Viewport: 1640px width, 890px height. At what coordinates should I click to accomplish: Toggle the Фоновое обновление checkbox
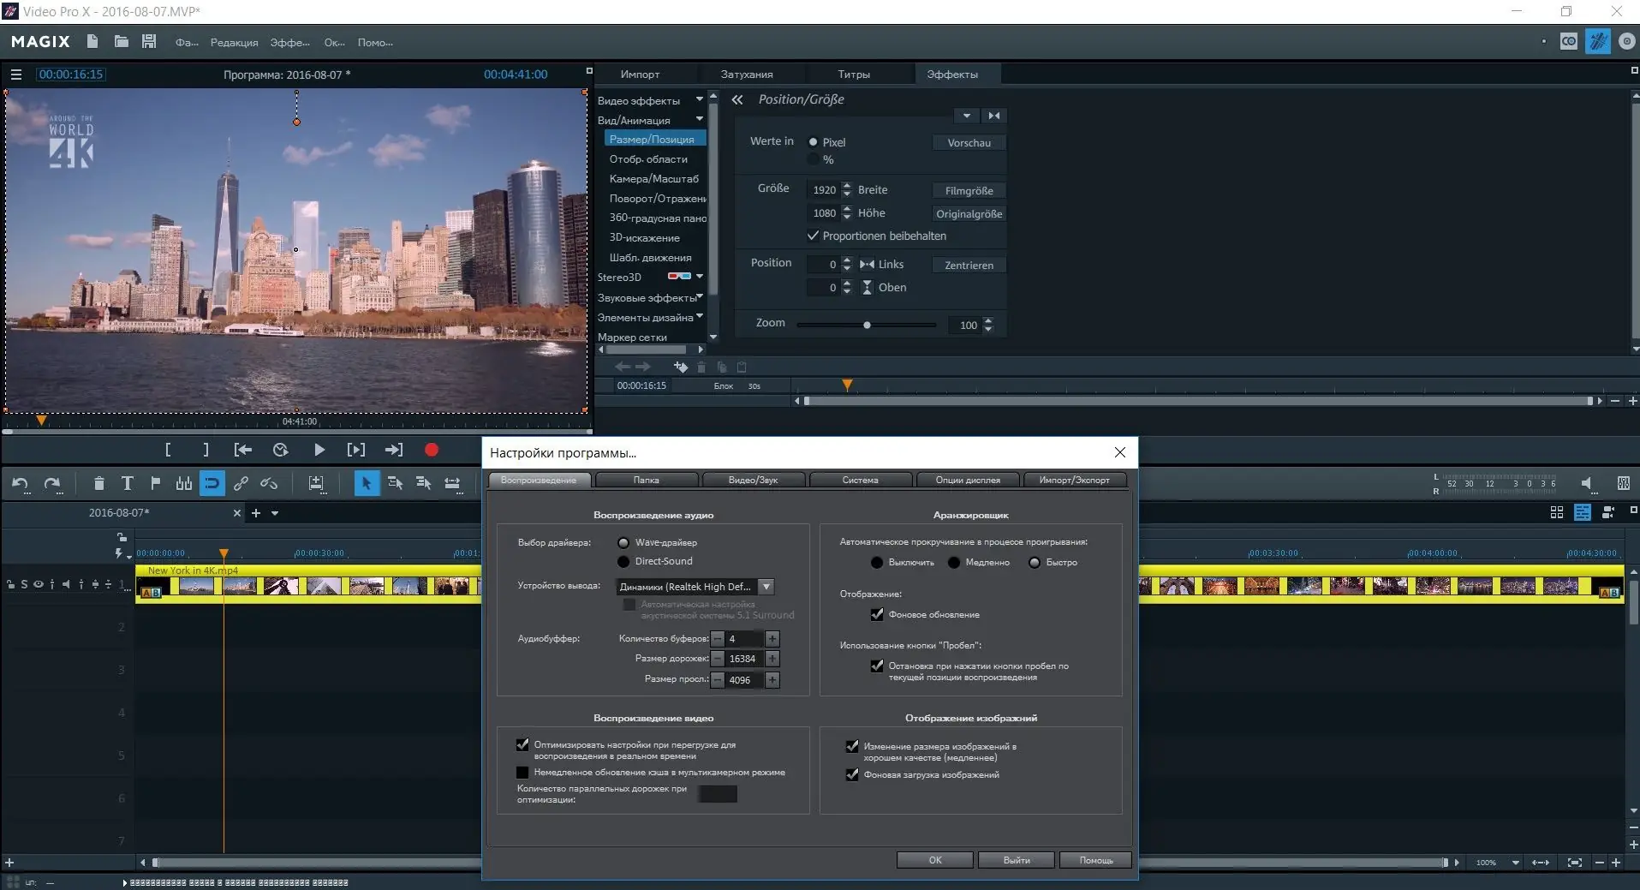click(876, 614)
